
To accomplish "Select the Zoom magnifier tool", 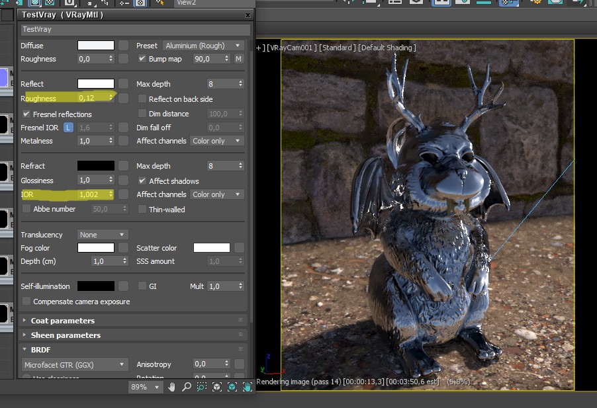I will click(x=187, y=387).
